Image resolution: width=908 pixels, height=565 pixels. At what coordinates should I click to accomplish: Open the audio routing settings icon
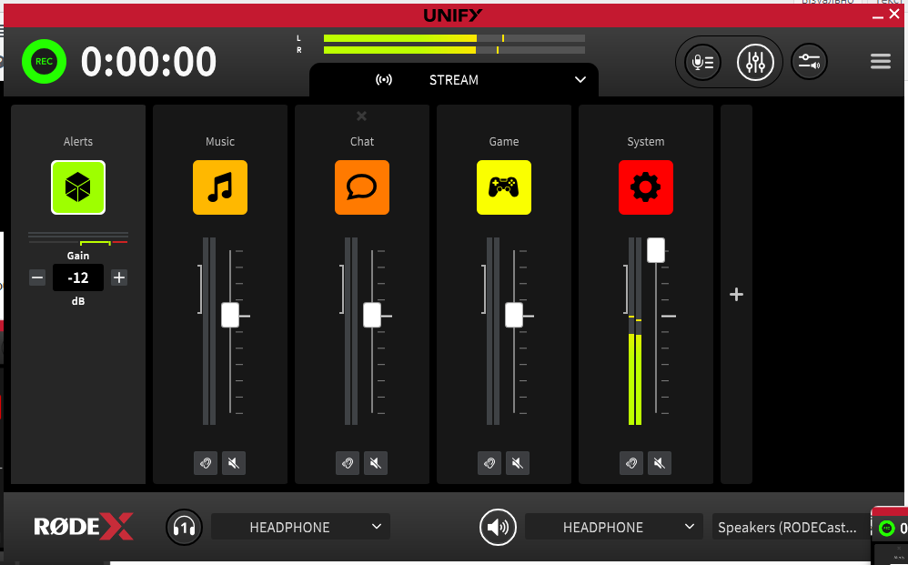click(x=809, y=62)
